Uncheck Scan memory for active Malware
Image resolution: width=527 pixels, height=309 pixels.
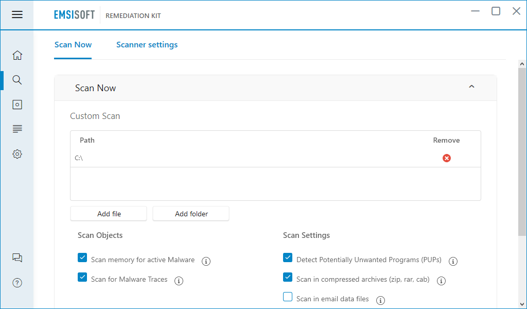coord(82,257)
